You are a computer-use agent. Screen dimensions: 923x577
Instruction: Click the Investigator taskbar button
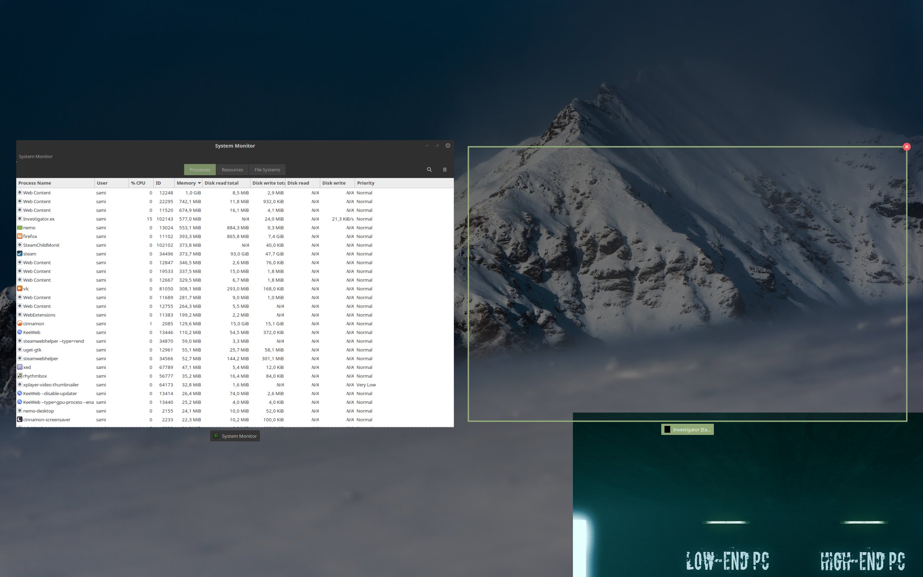pos(687,429)
